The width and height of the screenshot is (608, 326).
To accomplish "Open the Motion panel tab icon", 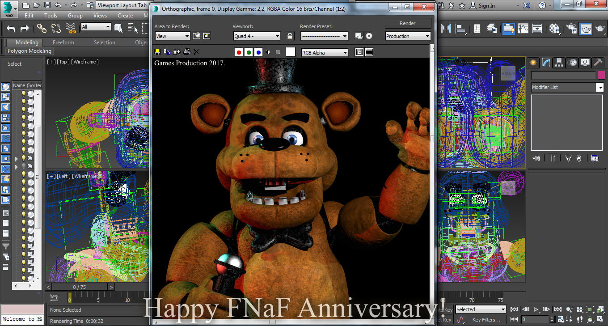I will (x=573, y=63).
